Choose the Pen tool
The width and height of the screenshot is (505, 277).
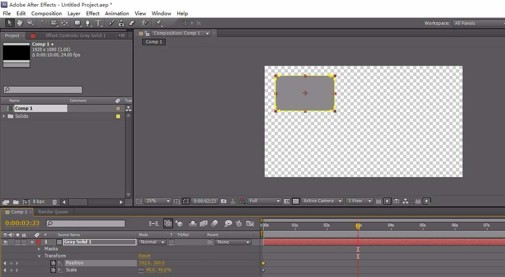coord(88,23)
